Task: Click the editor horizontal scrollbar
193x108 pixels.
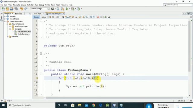Action: [x=115, y=97]
